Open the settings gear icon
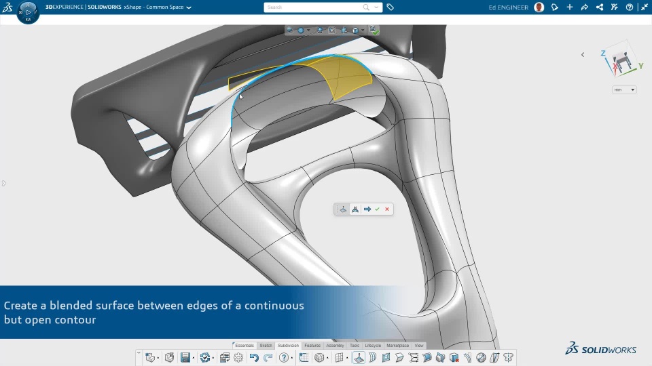Screen dimensions: 652x366 tap(238, 357)
